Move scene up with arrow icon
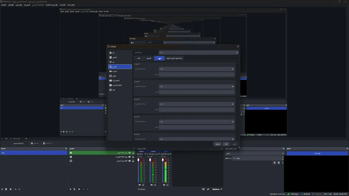 click(x=16, y=189)
